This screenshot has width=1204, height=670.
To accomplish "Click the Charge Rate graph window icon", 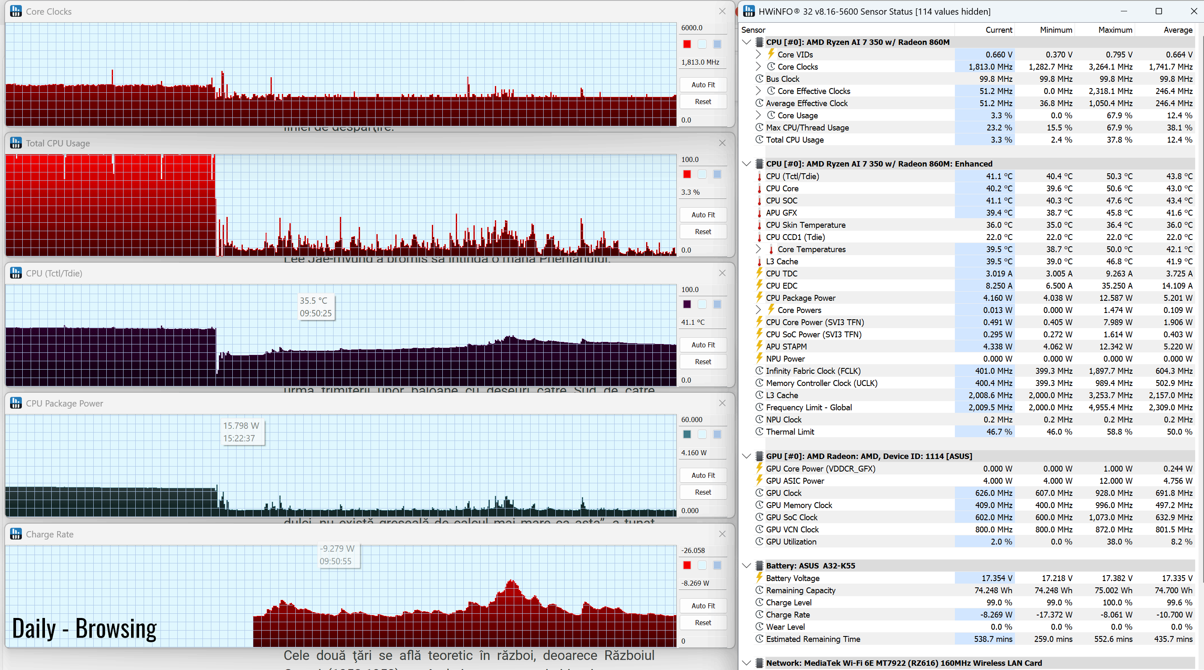I will (x=16, y=534).
